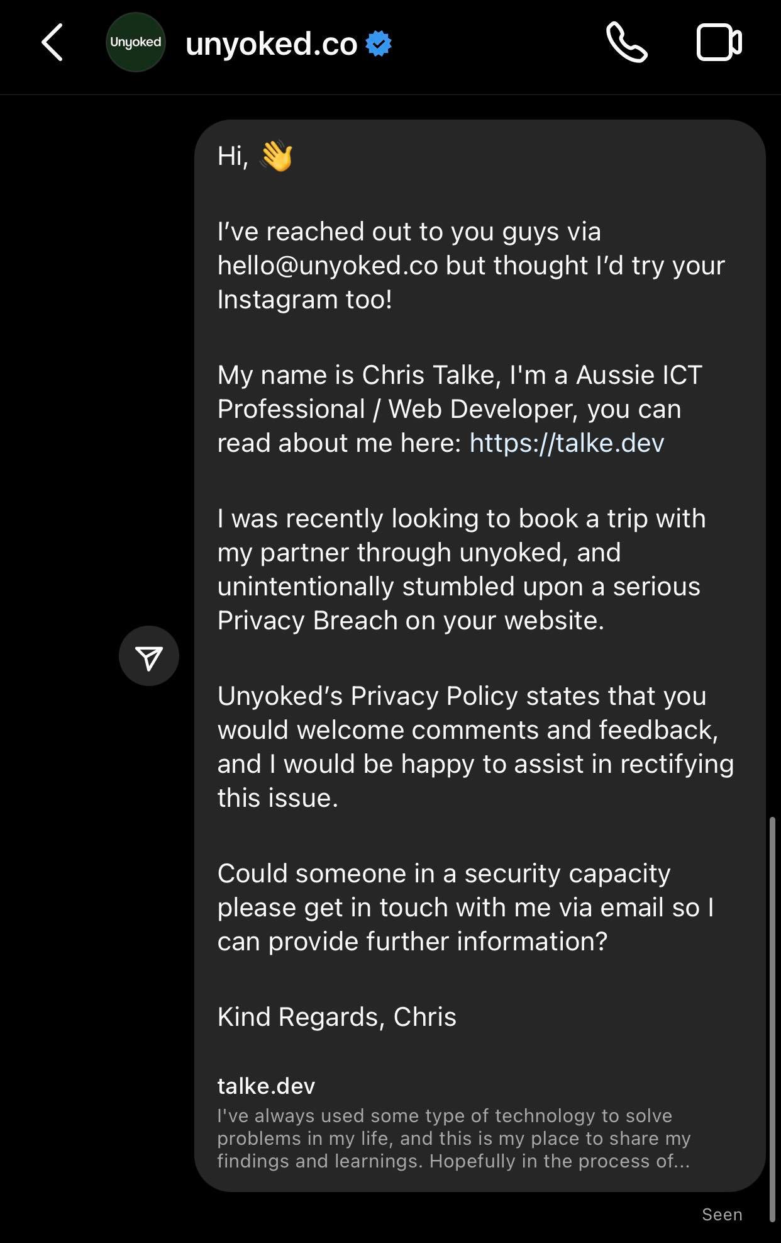
Task: Tap the link preview description text
Action: click(x=454, y=1139)
